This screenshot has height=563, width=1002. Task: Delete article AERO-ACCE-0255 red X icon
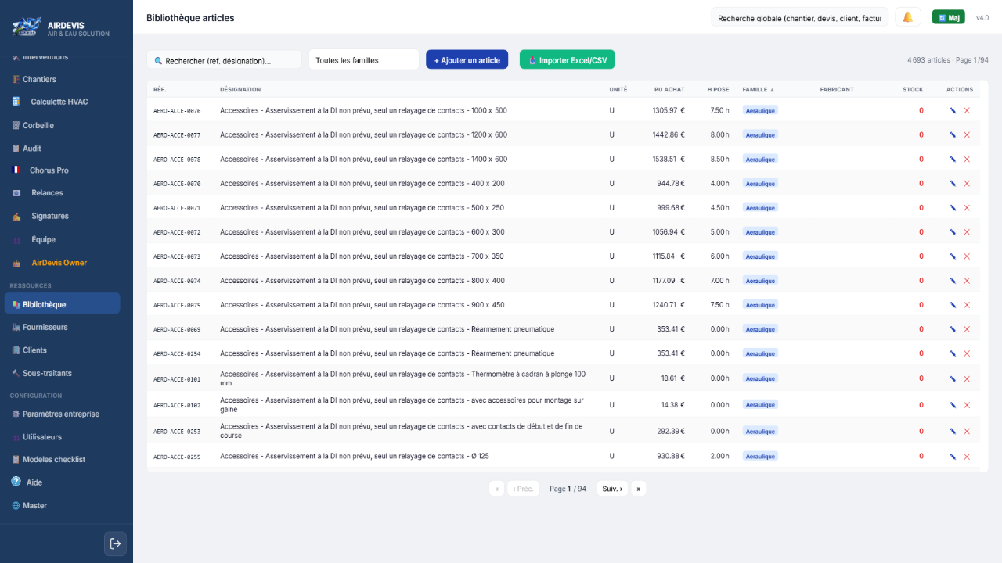click(967, 456)
